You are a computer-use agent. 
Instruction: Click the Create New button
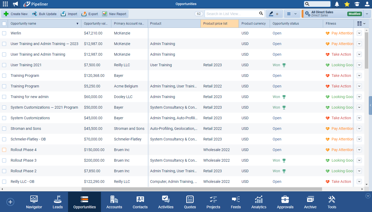(x=16, y=14)
